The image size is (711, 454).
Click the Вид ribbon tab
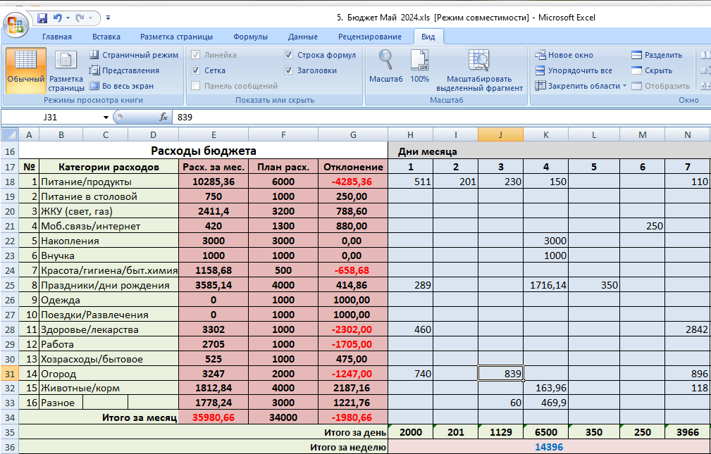pos(428,37)
